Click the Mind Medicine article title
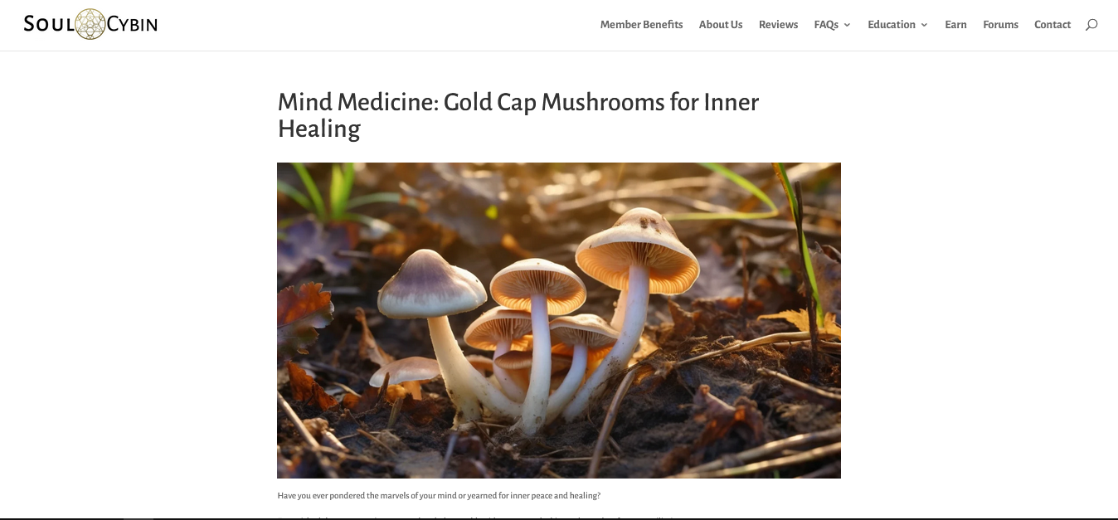 (518, 115)
